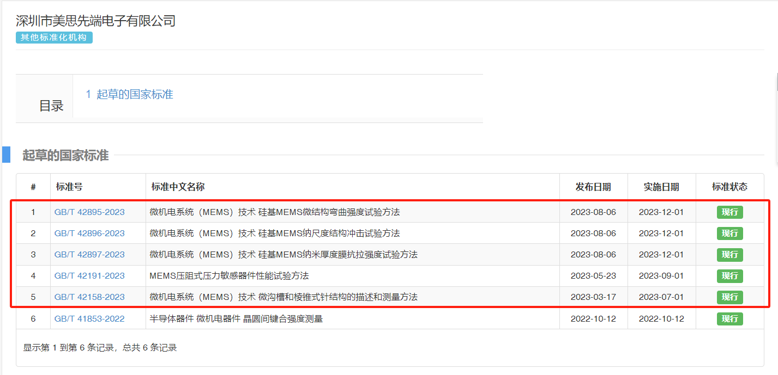The image size is (778, 375).
Task: Select the 实施日期 cell of GB/T 41853-2022
Action: click(x=661, y=319)
